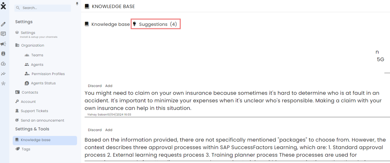Select Agents Status in the sidebar
This screenshot has width=390, height=163.
[x=43, y=83]
